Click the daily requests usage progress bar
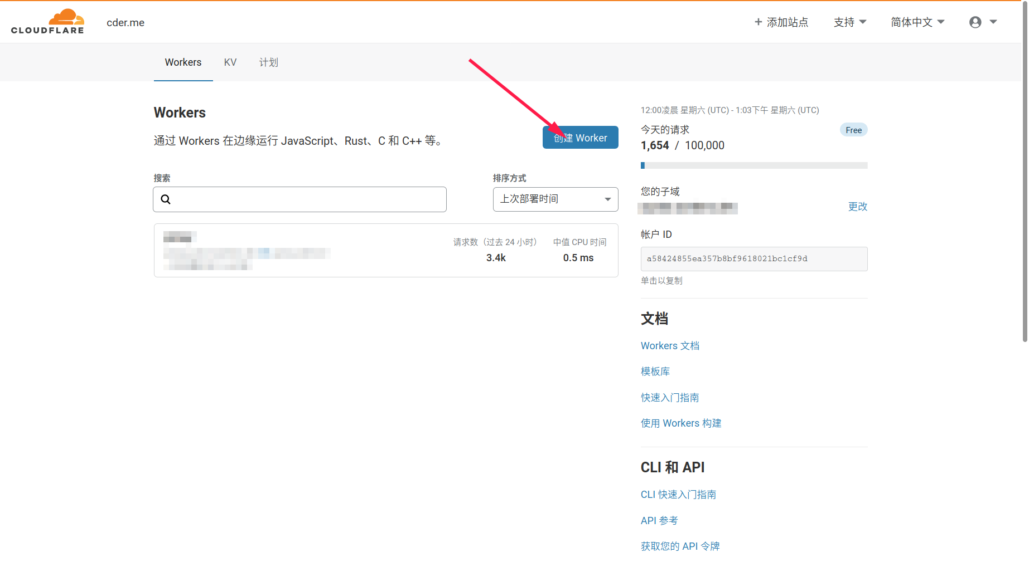 coord(754,165)
